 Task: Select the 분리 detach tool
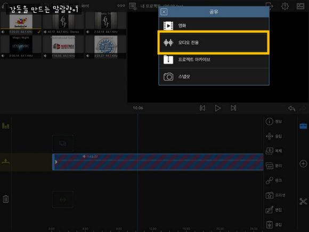click(274, 166)
